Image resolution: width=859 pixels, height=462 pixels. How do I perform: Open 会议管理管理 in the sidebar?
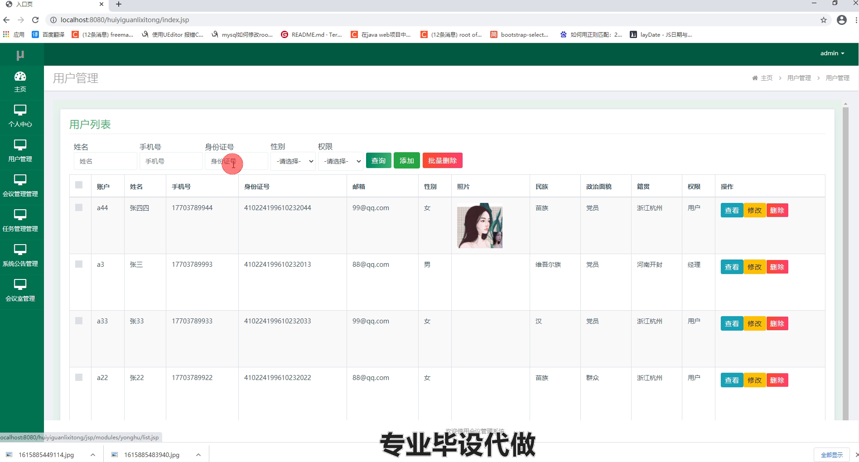[x=20, y=186]
